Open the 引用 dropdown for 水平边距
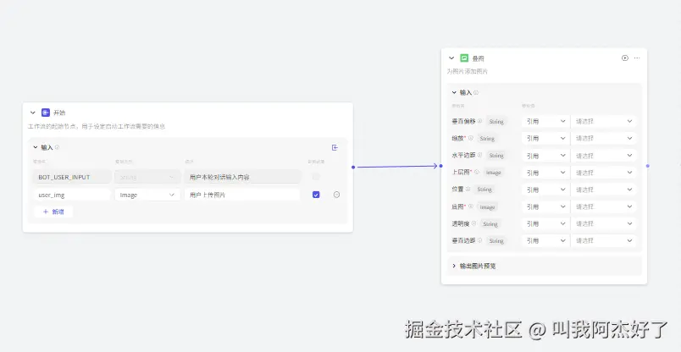Image resolution: width=681 pixels, height=352 pixels. [545, 156]
